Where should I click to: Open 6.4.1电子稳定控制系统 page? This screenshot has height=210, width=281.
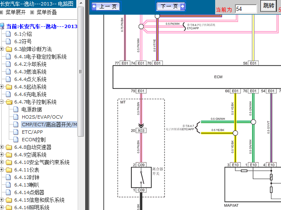pyautogui.click(x=40, y=57)
